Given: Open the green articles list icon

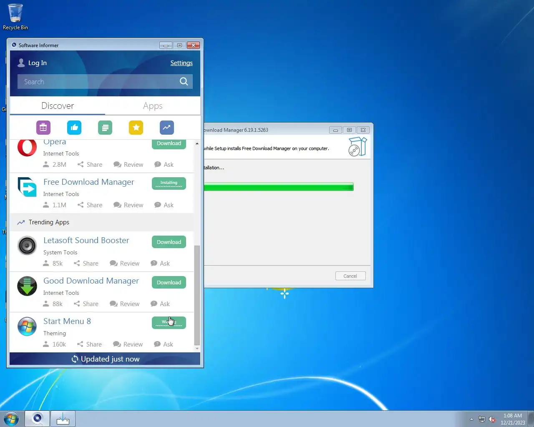Looking at the screenshot, I should tap(105, 128).
